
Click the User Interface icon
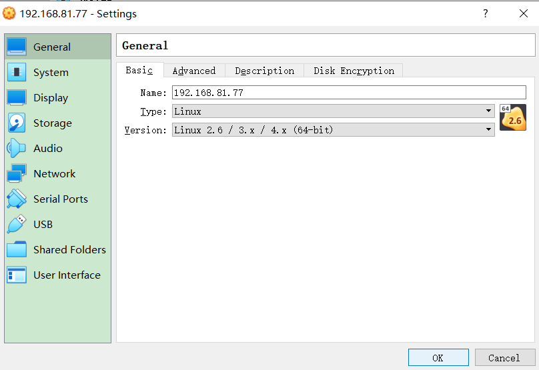tap(17, 275)
